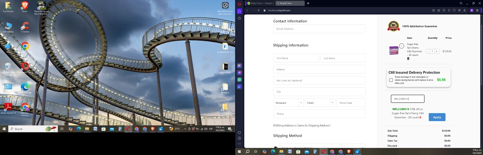This screenshot has height=155, width=483.
Task: Increase gummies quantity with plus button
Action: [437, 51]
